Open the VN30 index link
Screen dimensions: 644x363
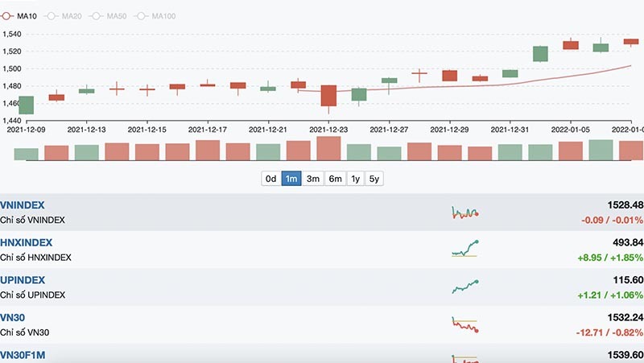click(14, 317)
